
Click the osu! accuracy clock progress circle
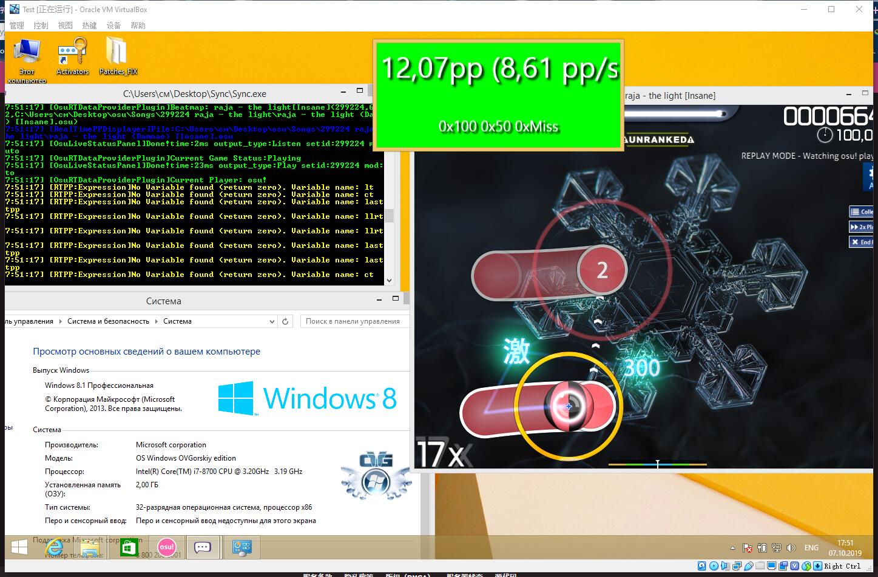point(825,135)
